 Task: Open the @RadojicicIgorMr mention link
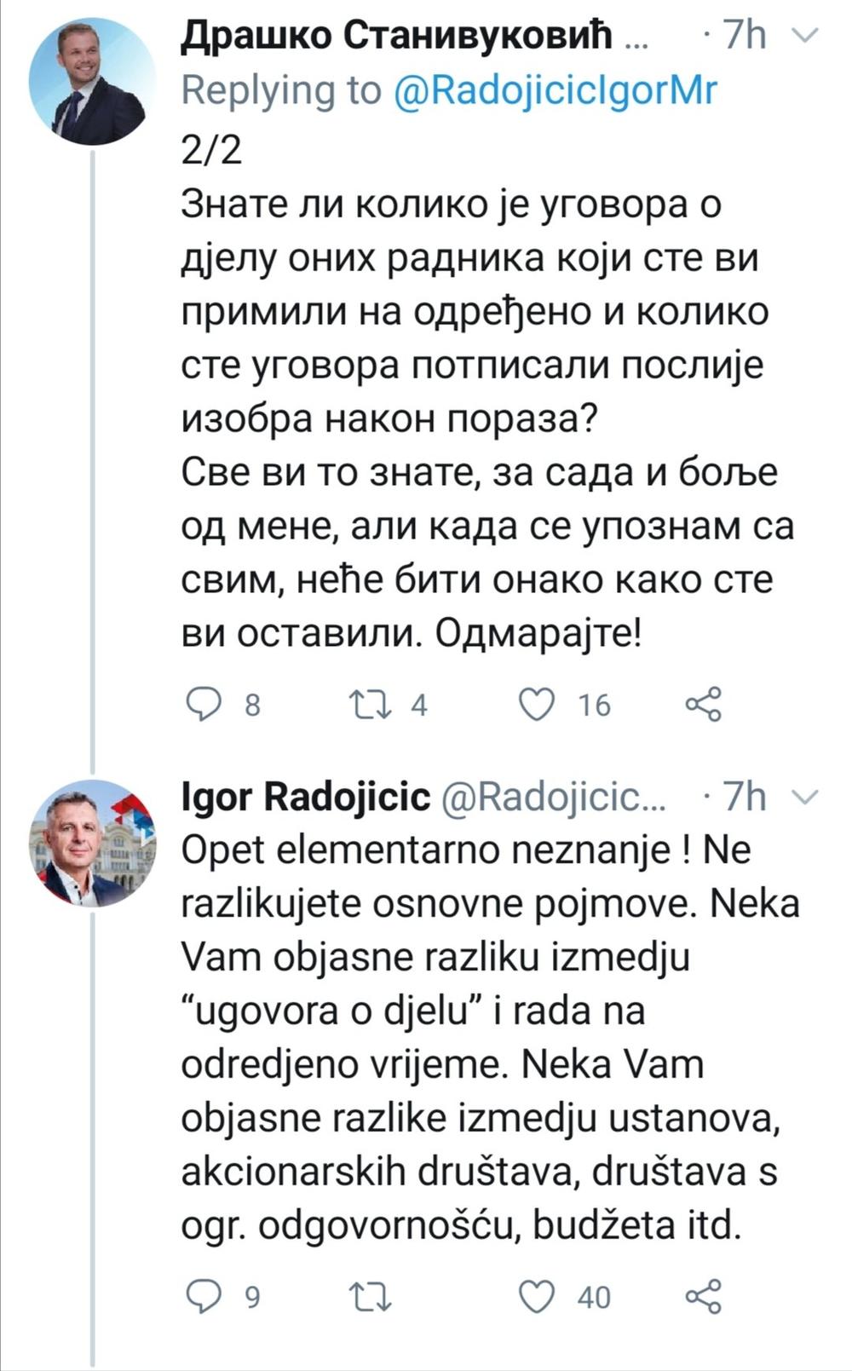pos(556,90)
